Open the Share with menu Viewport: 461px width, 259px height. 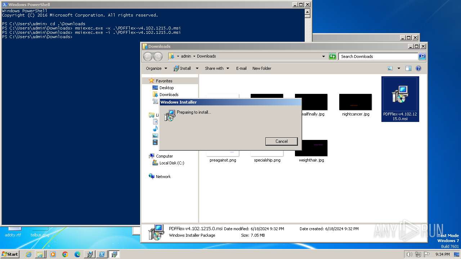coord(217,68)
